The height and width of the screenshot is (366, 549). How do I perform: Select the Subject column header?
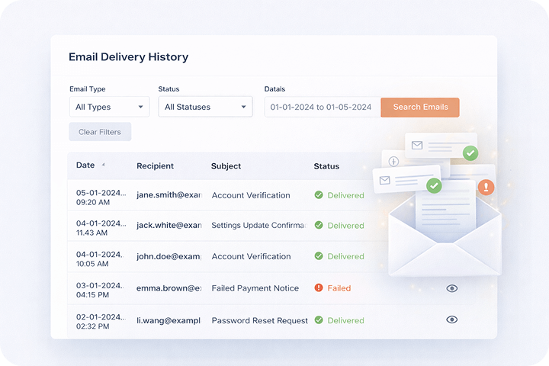(x=226, y=165)
